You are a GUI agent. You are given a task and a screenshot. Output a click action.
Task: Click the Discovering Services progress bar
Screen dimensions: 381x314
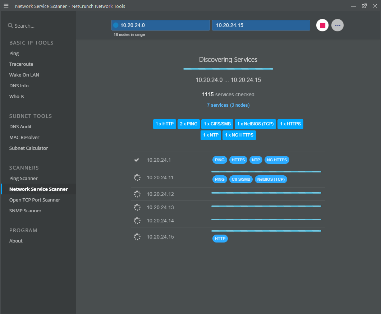pyautogui.click(x=228, y=69)
